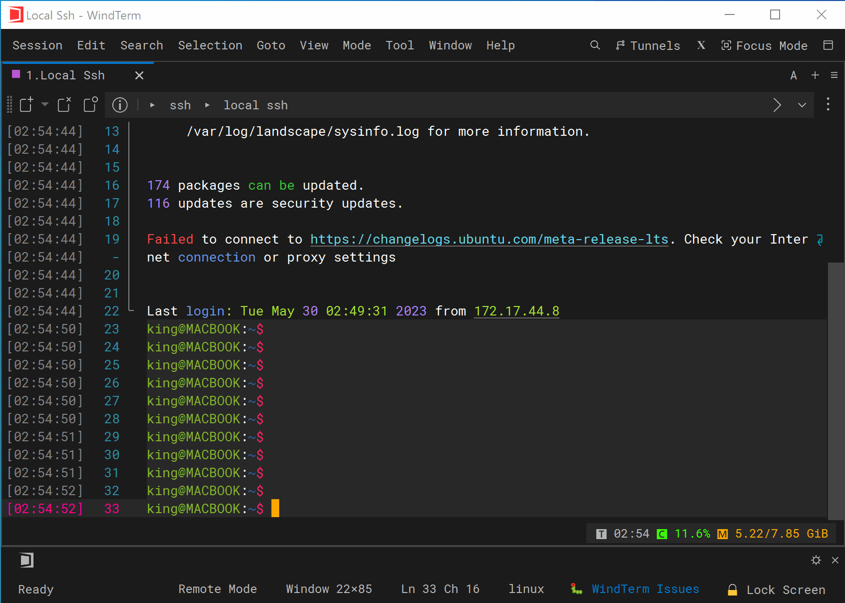Image resolution: width=845 pixels, height=603 pixels.
Task: Click the vertical scrollbar thumb
Action: 836,391
